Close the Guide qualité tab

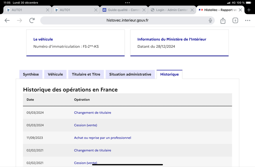pos(144,10)
